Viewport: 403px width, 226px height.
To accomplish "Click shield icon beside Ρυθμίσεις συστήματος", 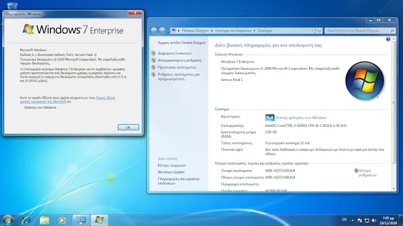I will (154, 75).
